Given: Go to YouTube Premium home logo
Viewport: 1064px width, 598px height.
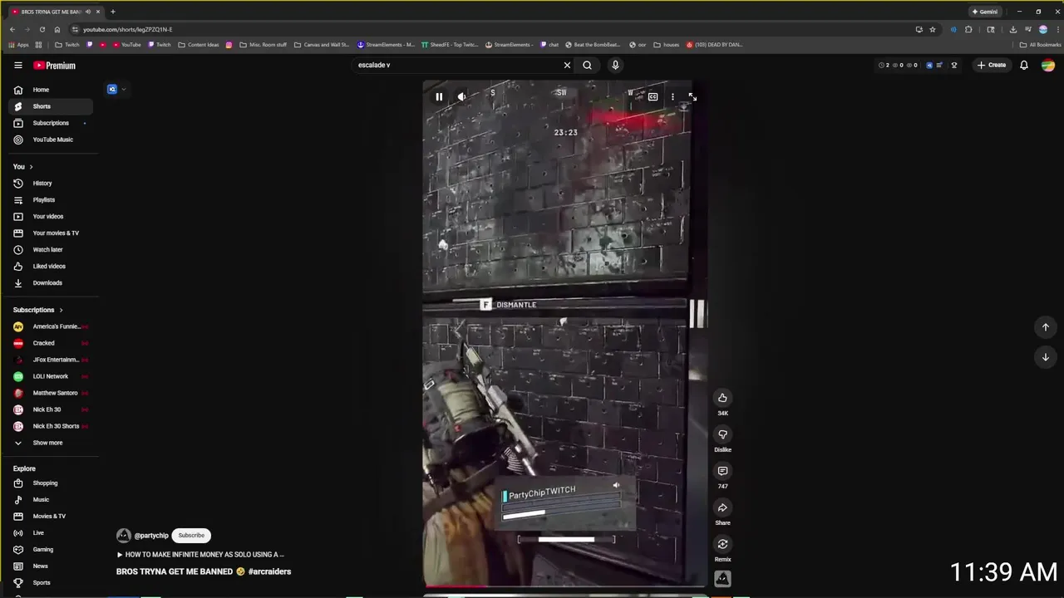Looking at the screenshot, I should click(x=54, y=65).
